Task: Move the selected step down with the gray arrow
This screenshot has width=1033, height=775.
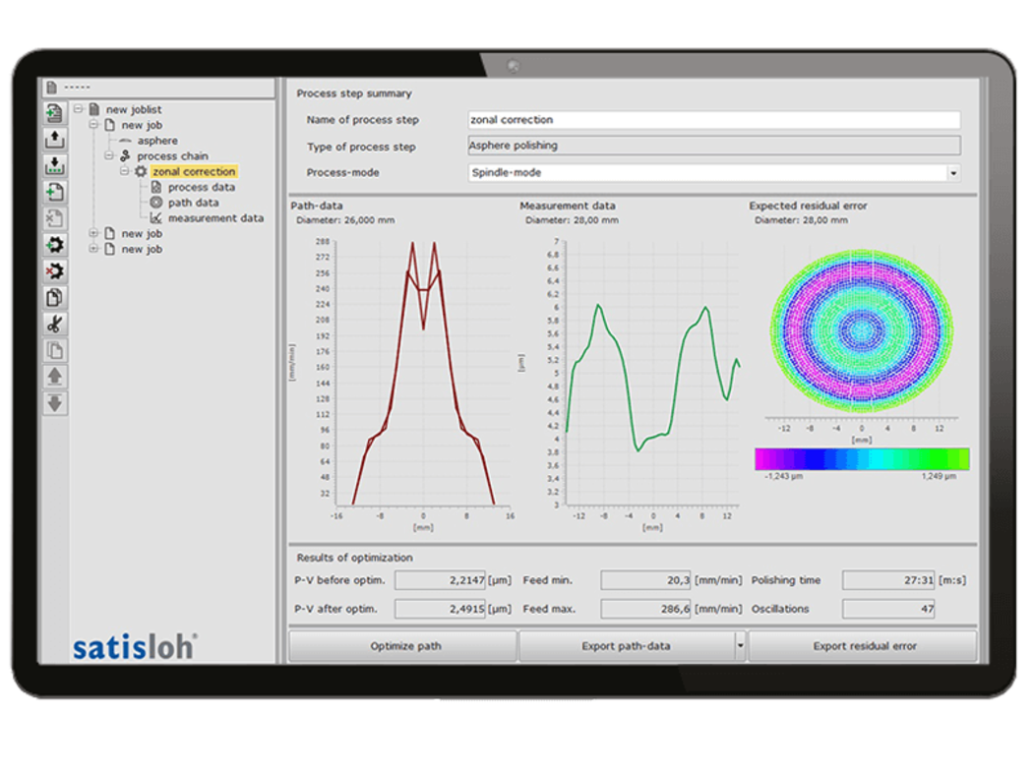Action: (54, 402)
